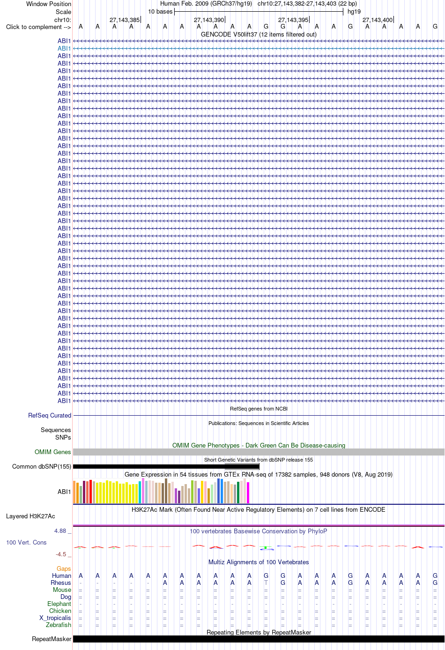Click the 'Sequences SNPs' track label
The image size is (445, 650).
click(56, 434)
